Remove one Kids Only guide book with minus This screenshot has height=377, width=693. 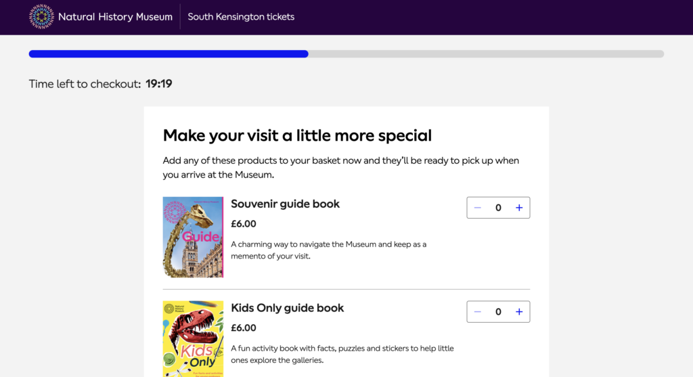point(477,312)
